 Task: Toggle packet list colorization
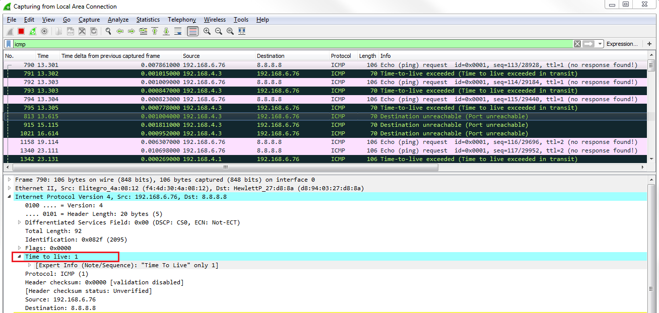192,31
